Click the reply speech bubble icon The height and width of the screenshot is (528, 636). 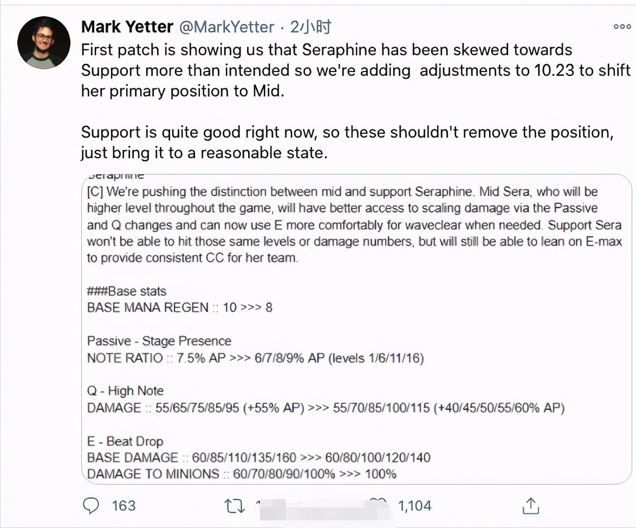tap(92, 506)
